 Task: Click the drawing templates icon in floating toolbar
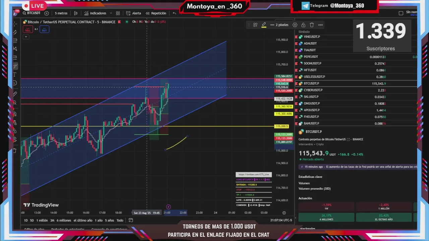(x=255, y=25)
